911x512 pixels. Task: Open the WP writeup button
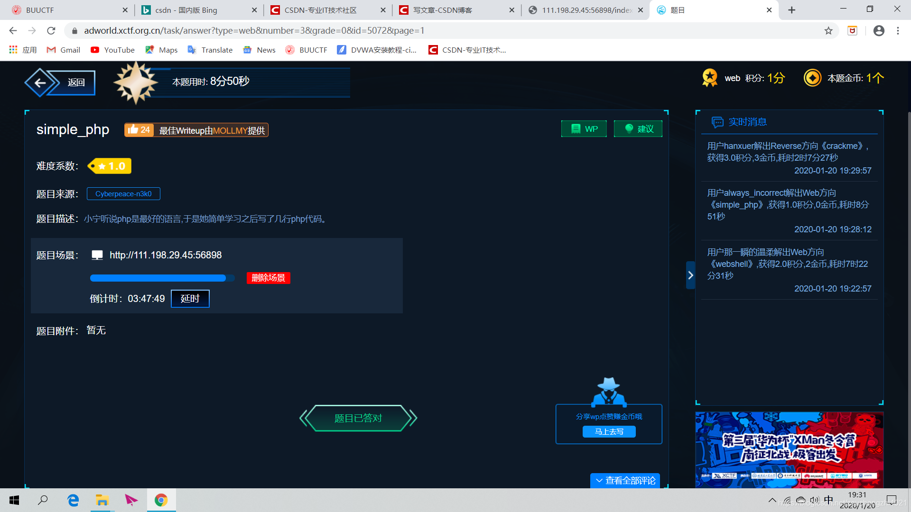pyautogui.click(x=584, y=129)
